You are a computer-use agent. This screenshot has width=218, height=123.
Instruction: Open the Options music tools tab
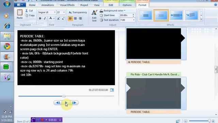coord(127,5)
